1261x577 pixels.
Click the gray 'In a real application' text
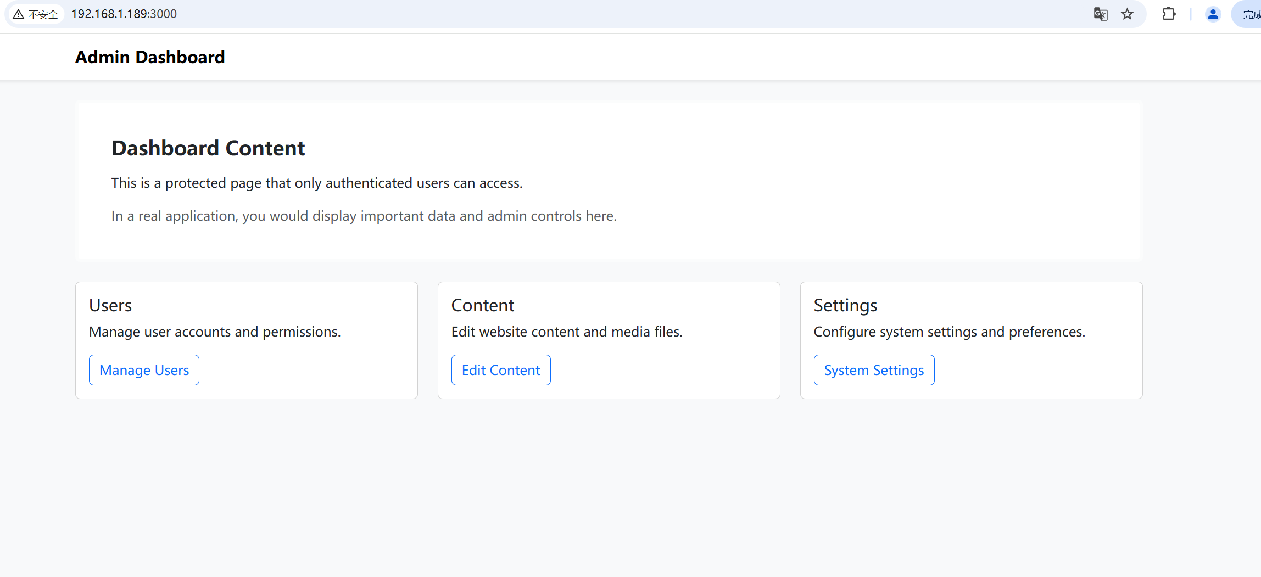(364, 216)
